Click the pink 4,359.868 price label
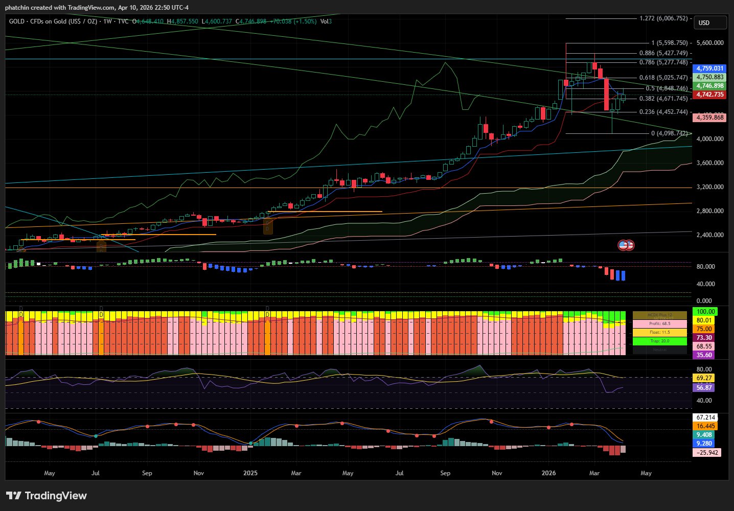Image resolution: width=734 pixels, height=511 pixels. click(x=709, y=118)
